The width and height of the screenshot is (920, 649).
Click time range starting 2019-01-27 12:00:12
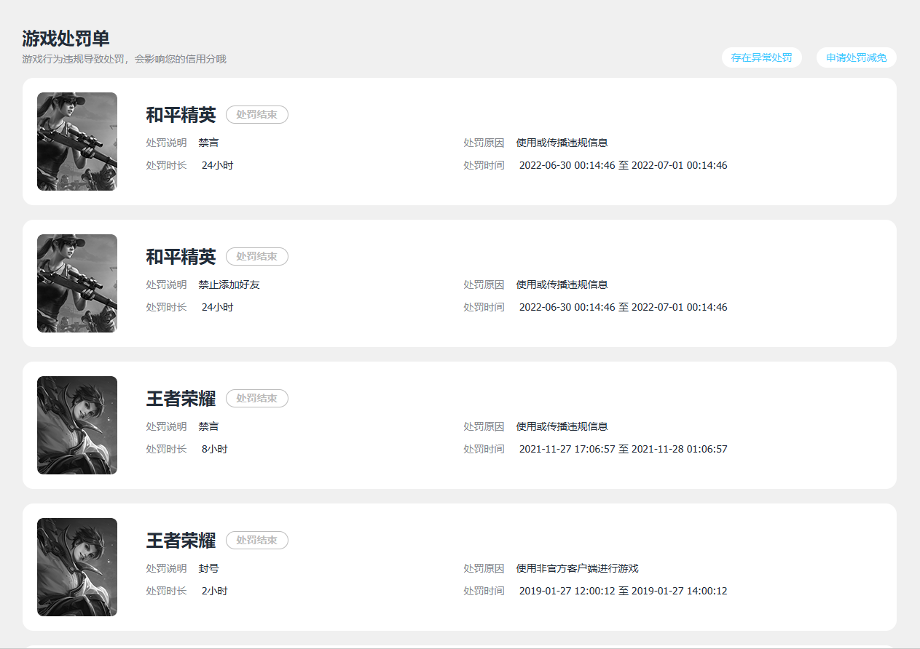624,591
